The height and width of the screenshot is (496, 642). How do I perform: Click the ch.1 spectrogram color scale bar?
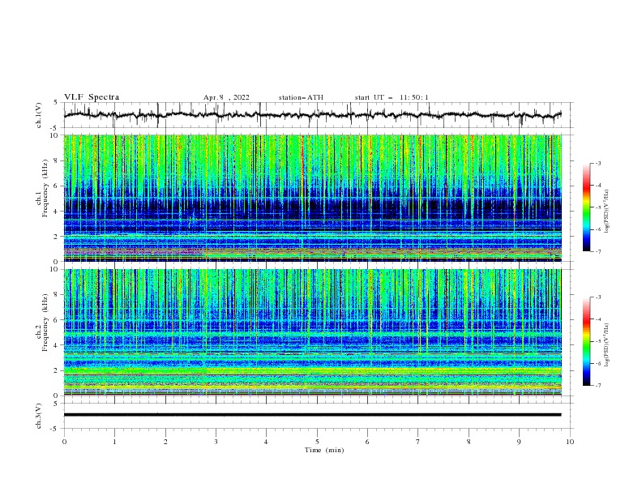(x=586, y=207)
